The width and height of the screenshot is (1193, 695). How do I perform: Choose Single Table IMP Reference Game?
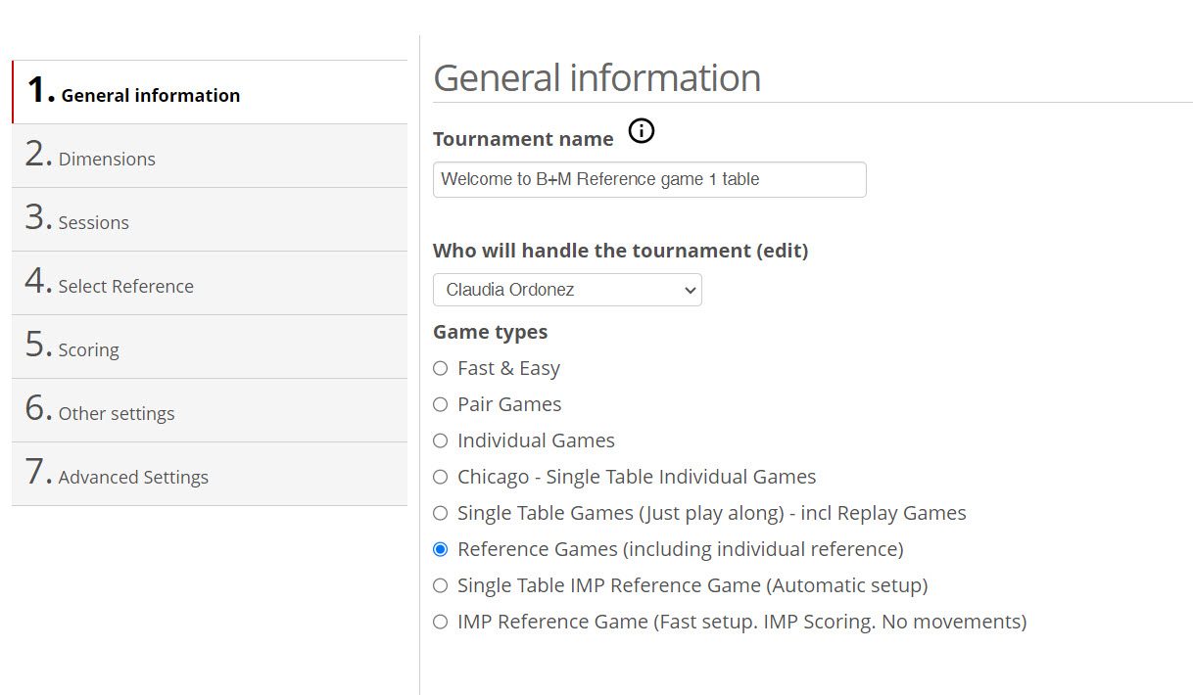(440, 585)
